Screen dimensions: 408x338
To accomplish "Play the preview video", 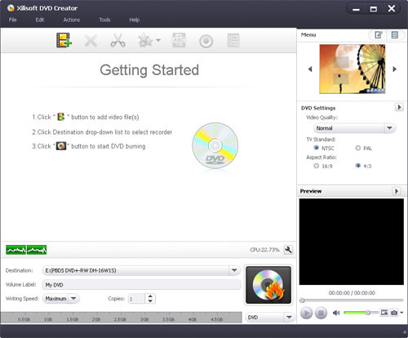I will coord(306,313).
